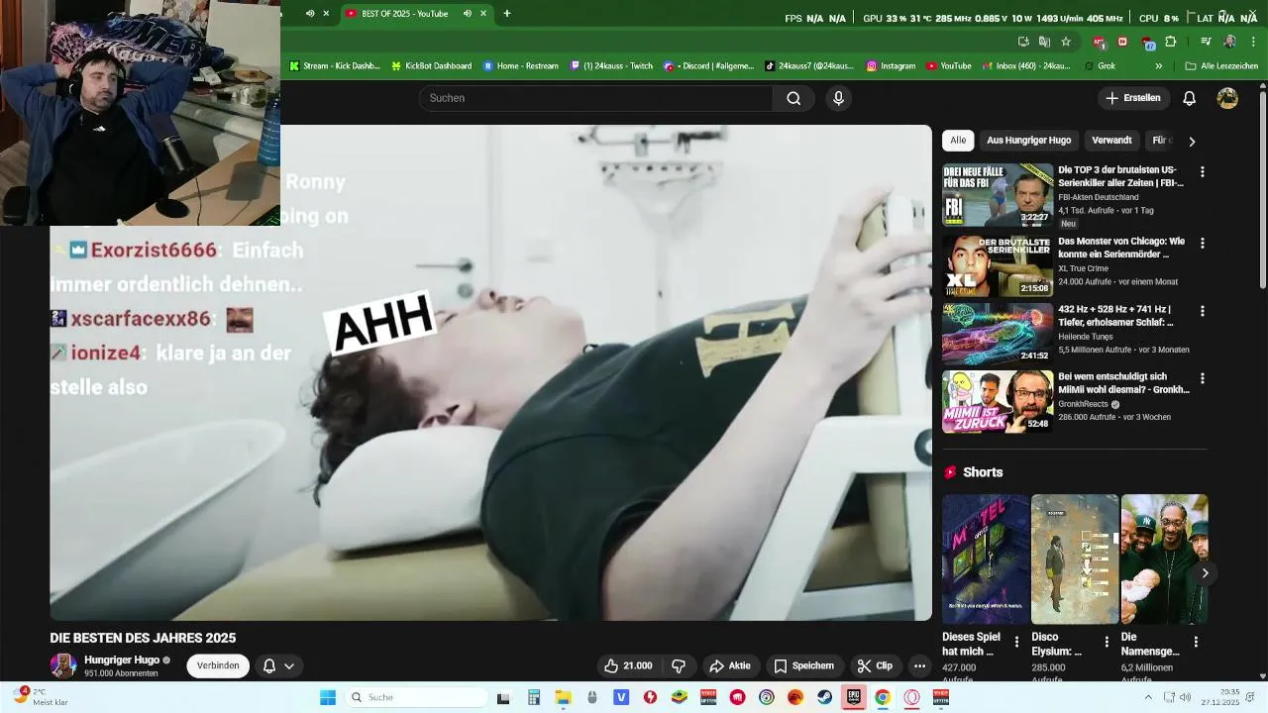Screen dimensions: 1268x713
Task: Click the YouTube search magnifier button
Action: (x=793, y=98)
